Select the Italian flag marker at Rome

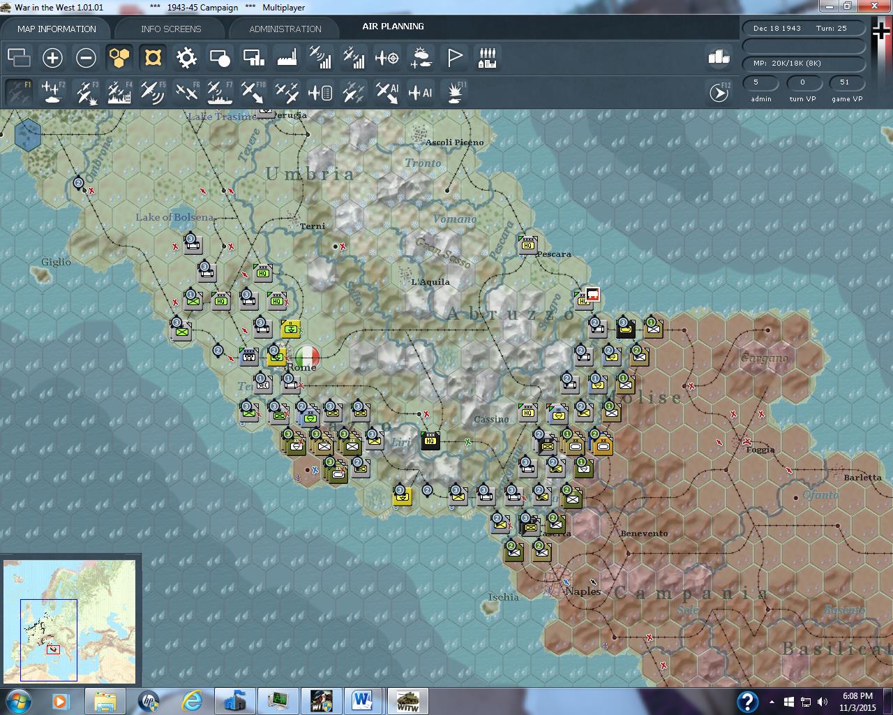click(307, 357)
